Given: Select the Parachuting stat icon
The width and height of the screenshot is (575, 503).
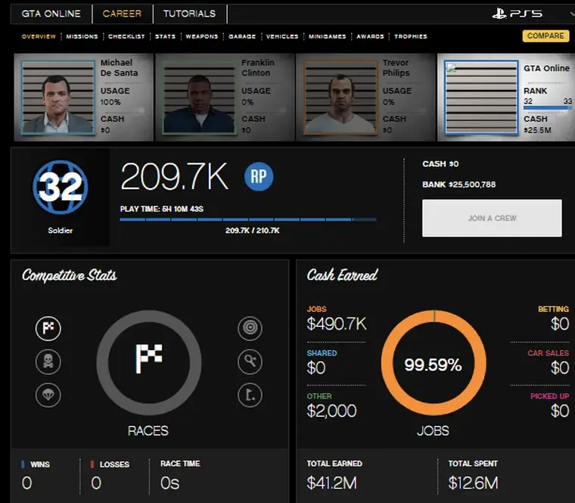Looking at the screenshot, I should coord(48,395).
